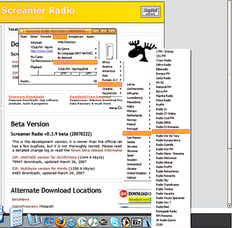The height and width of the screenshot is (228, 232).
Task: Open the flame-colored round dock icon beside Skype
Action: point(126,222)
